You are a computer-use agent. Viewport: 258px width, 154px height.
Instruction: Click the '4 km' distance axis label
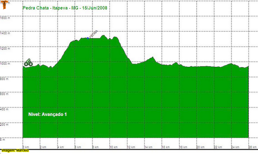tap(61, 147)
